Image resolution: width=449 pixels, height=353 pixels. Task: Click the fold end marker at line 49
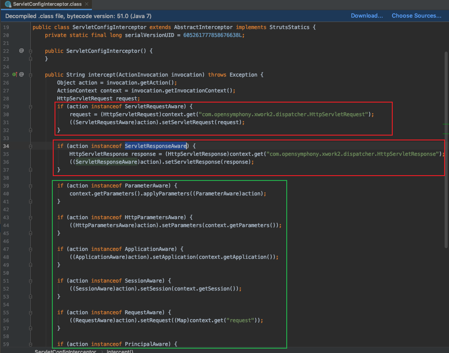pos(30,265)
